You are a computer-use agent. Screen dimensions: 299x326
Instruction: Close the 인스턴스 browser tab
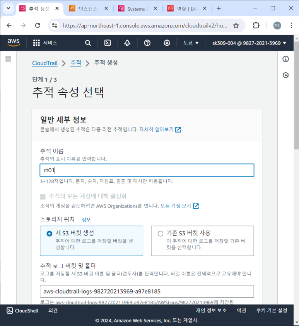click(x=106, y=8)
